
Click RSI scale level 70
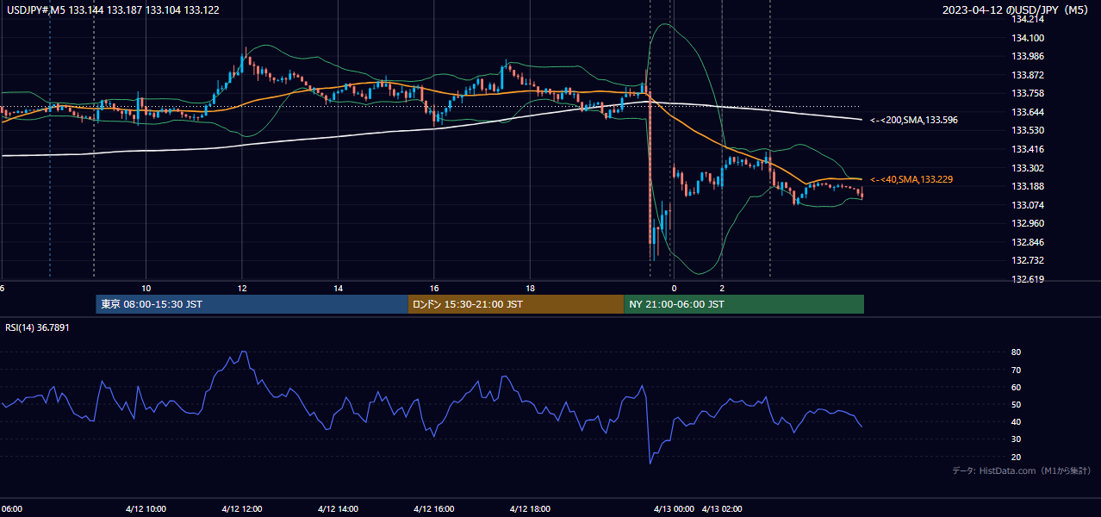1017,370
